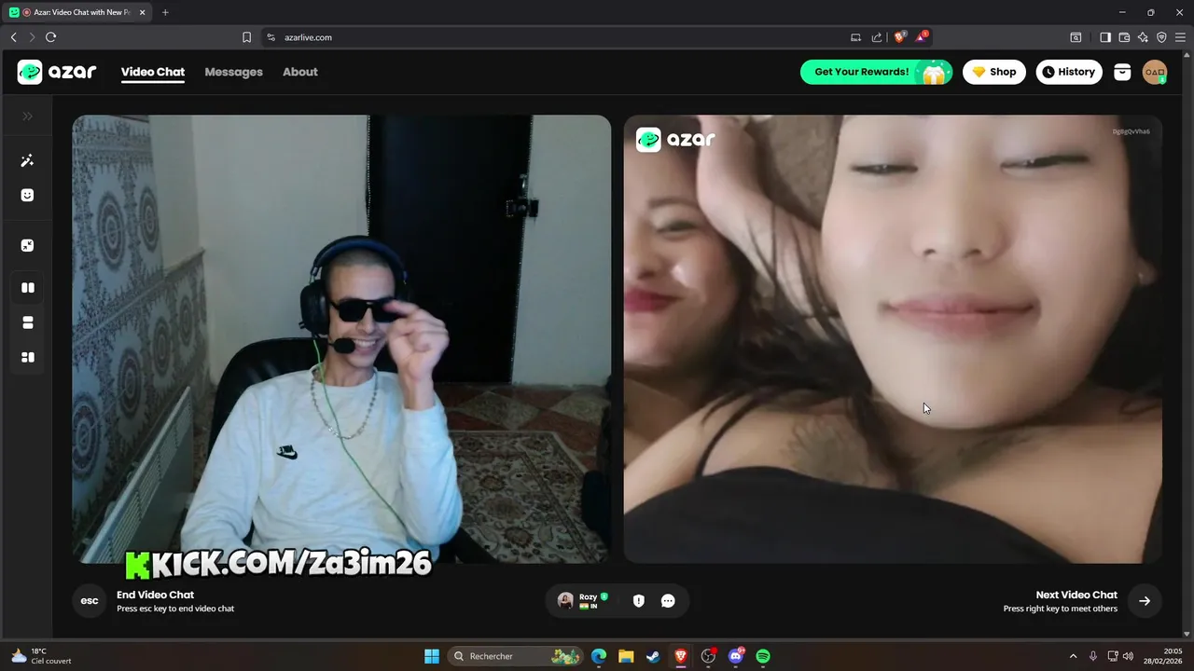This screenshot has height=671, width=1194.
Task: Open Spotify from taskbar
Action: point(763,656)
